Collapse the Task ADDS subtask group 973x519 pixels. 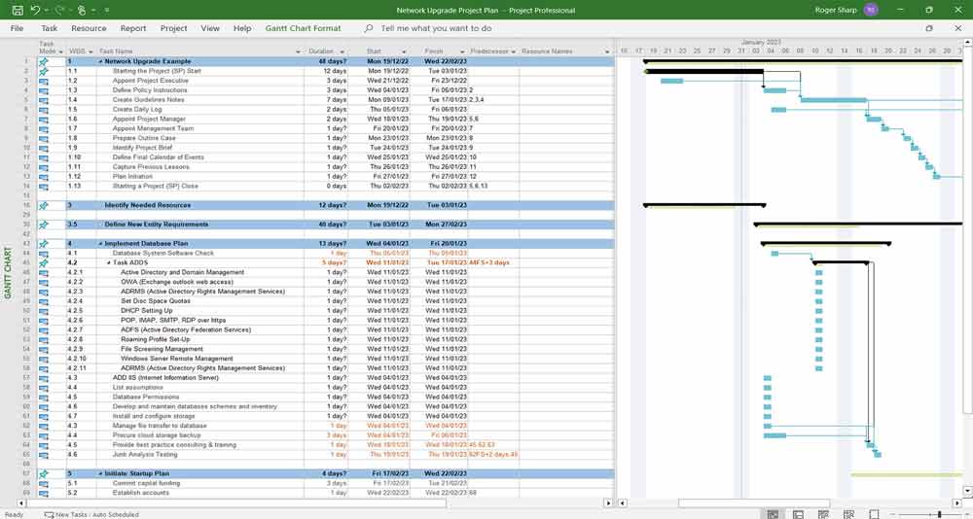109,262
